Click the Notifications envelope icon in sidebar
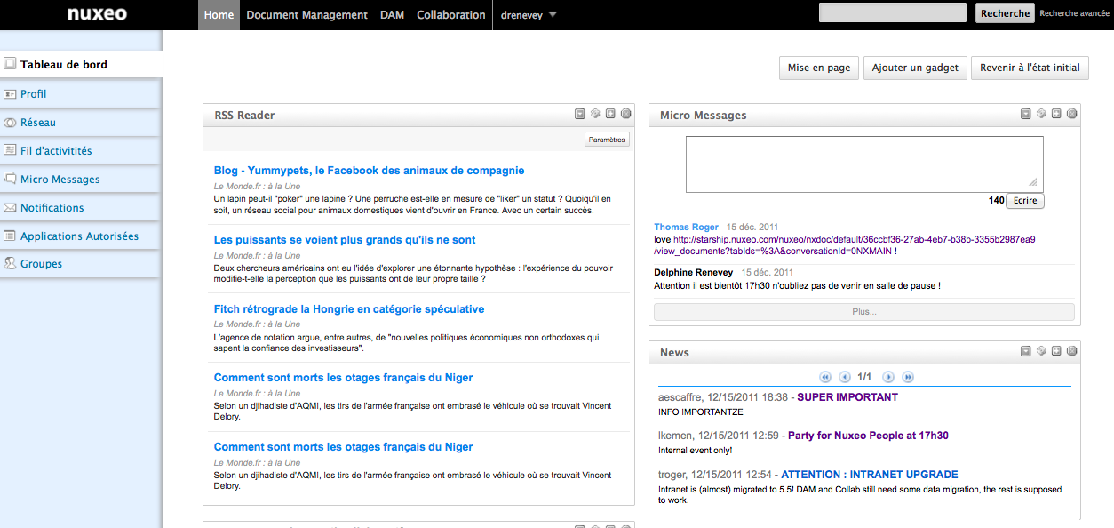Viewport: 1114px width, 528px height. (x=11, y=208)
